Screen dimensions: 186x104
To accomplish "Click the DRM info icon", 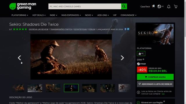I will [x=143, y=59].
